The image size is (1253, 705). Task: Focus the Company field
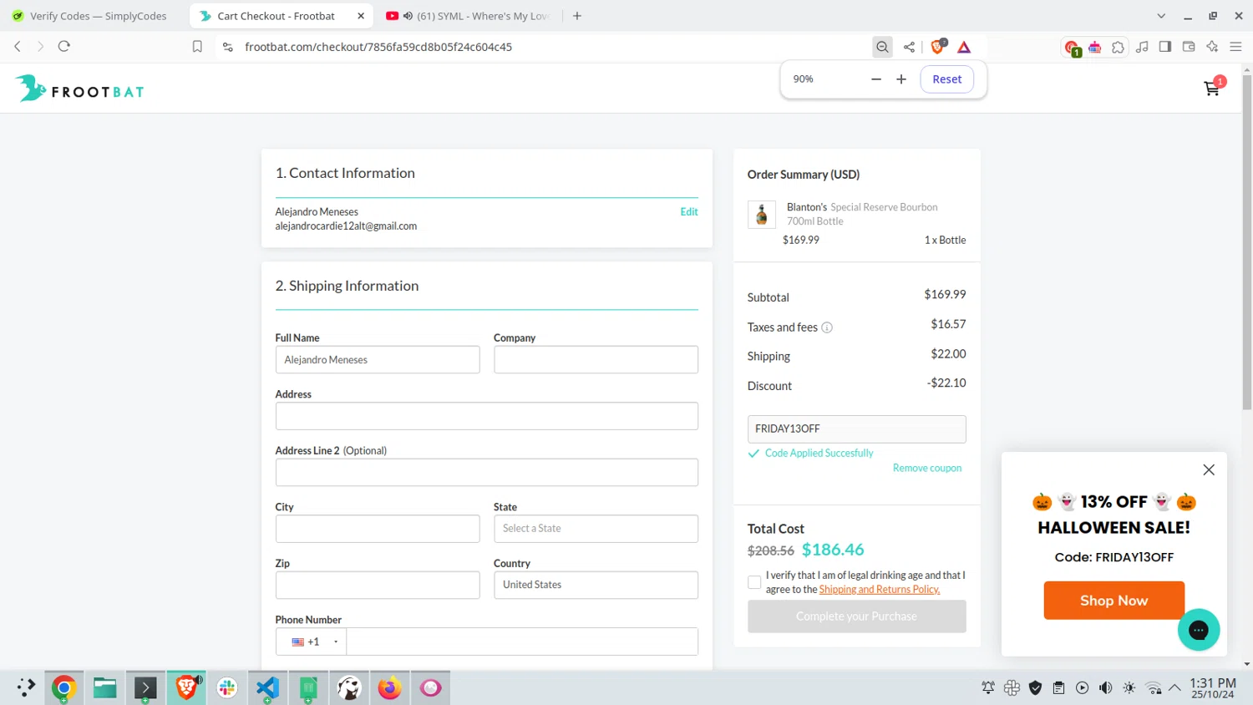[596, 360]
